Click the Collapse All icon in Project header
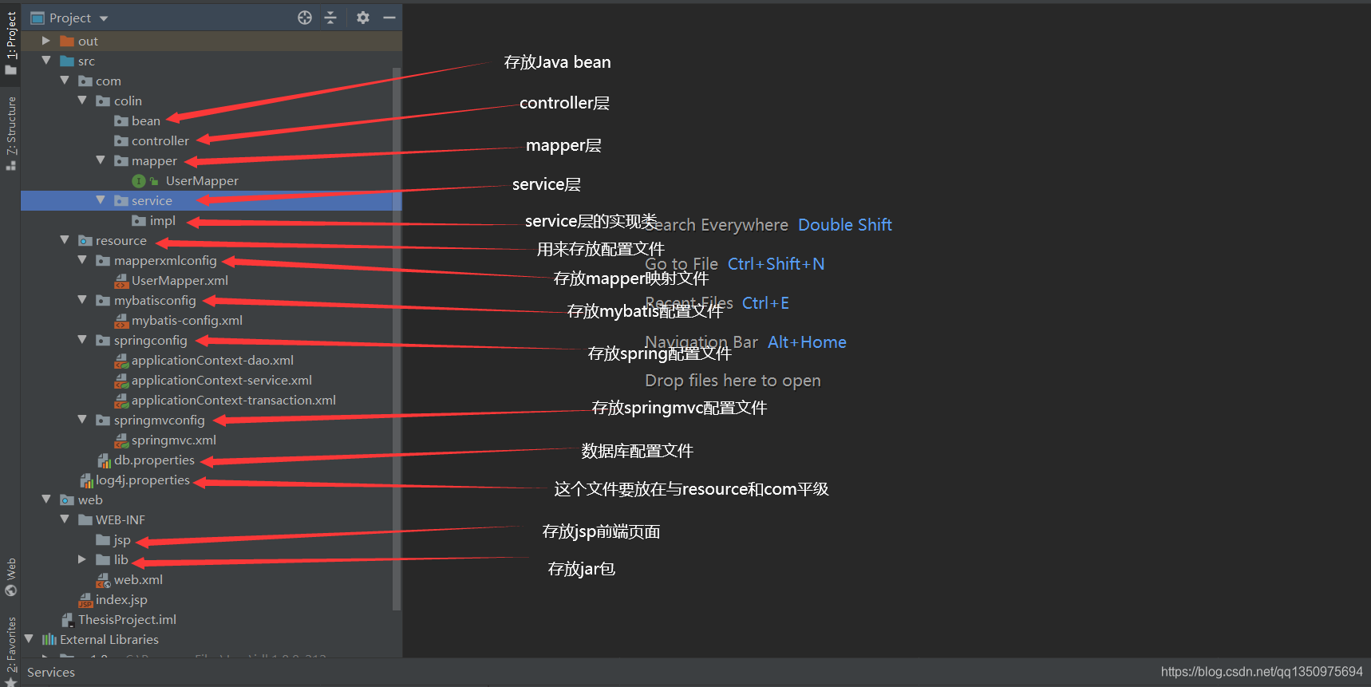This screenshot has width=1371, height=687. pyautogui.click(x=330, y=18)
